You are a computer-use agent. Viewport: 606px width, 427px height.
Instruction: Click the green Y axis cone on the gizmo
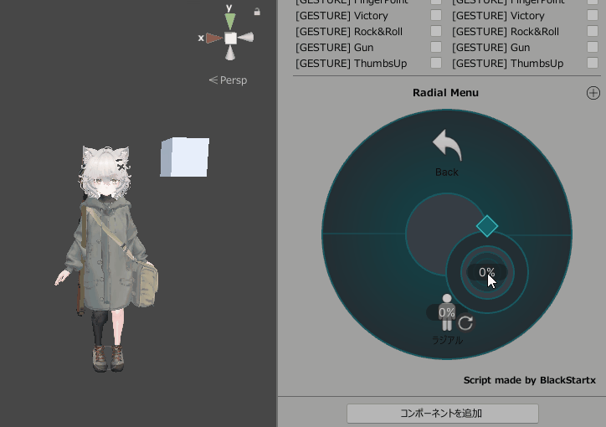click(230, 21)
